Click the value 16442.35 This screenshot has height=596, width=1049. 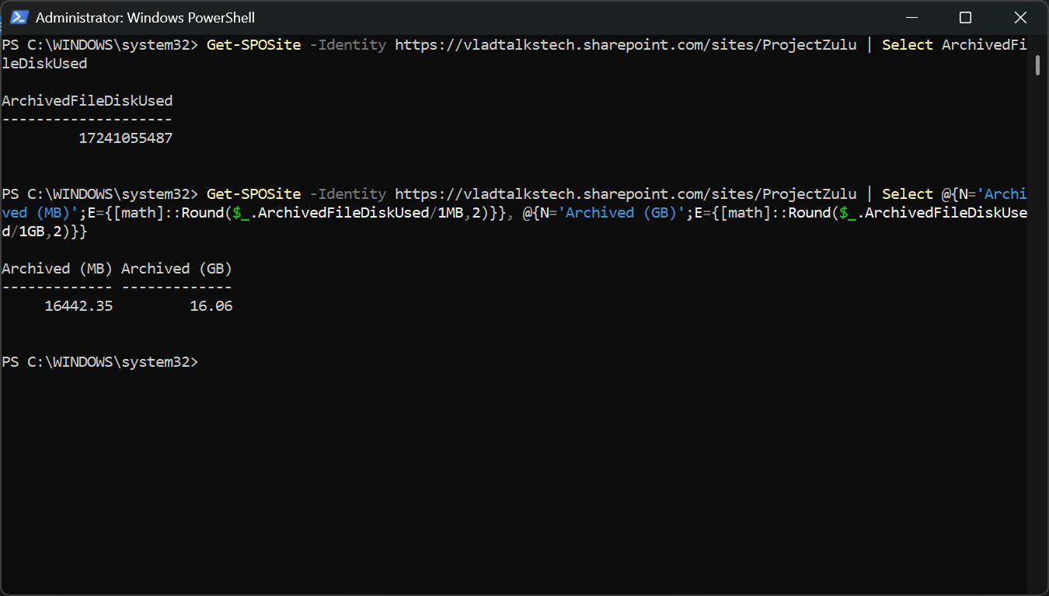(78, 306)
